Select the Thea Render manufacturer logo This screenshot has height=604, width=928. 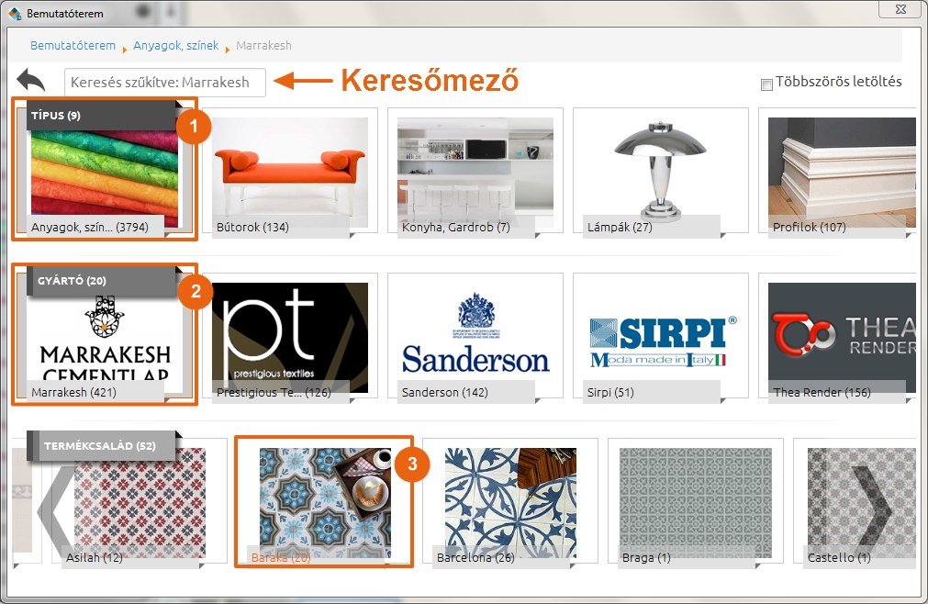(x=843, y=338)
